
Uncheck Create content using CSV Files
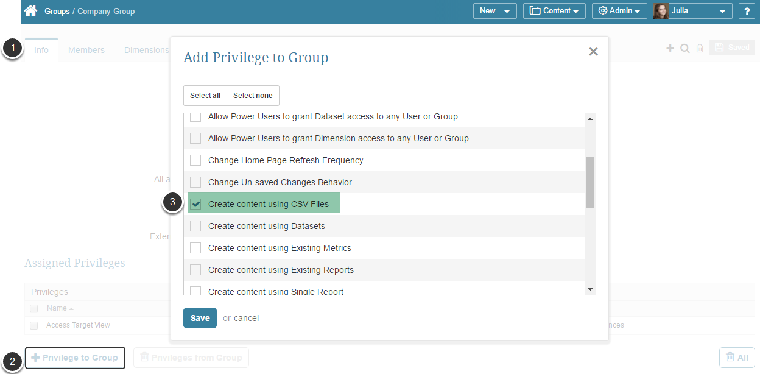tap(195, 204)
